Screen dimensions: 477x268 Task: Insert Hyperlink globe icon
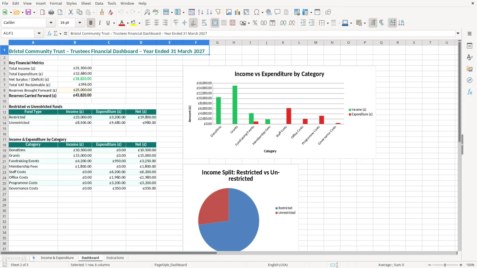click(x=269, y=12)
